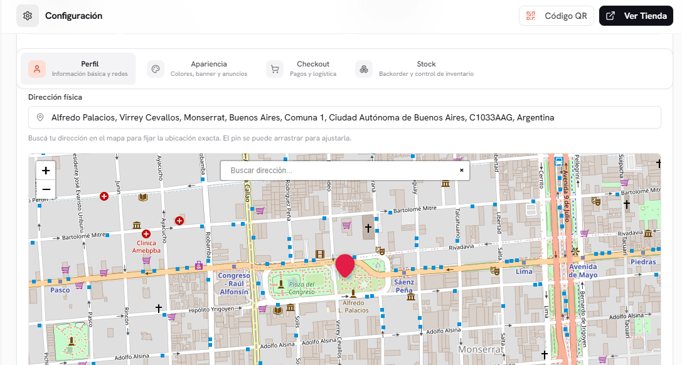Zoom out the map with minus button

click(46, 189)
